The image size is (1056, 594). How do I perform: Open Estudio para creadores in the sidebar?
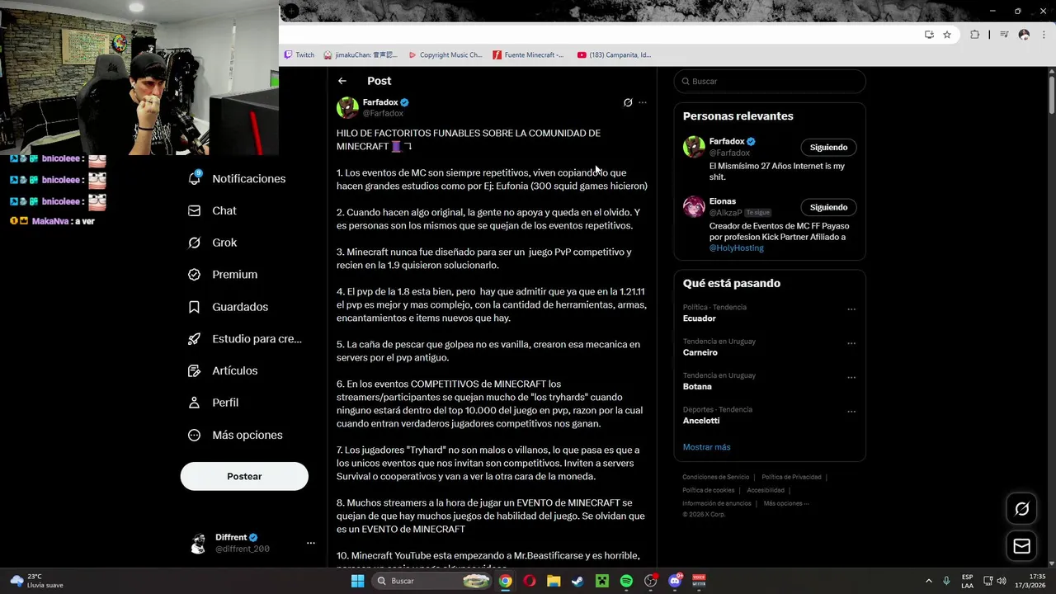[x=245, y=338]
